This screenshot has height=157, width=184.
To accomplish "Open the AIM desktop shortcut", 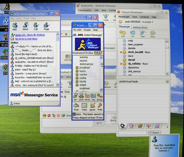I will pos(7,9).
